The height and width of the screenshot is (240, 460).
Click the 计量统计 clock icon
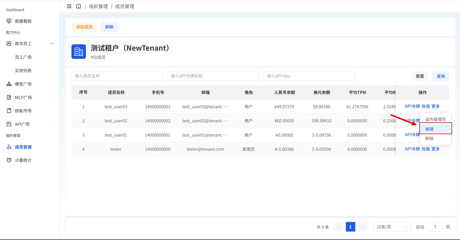coord(9,160)
